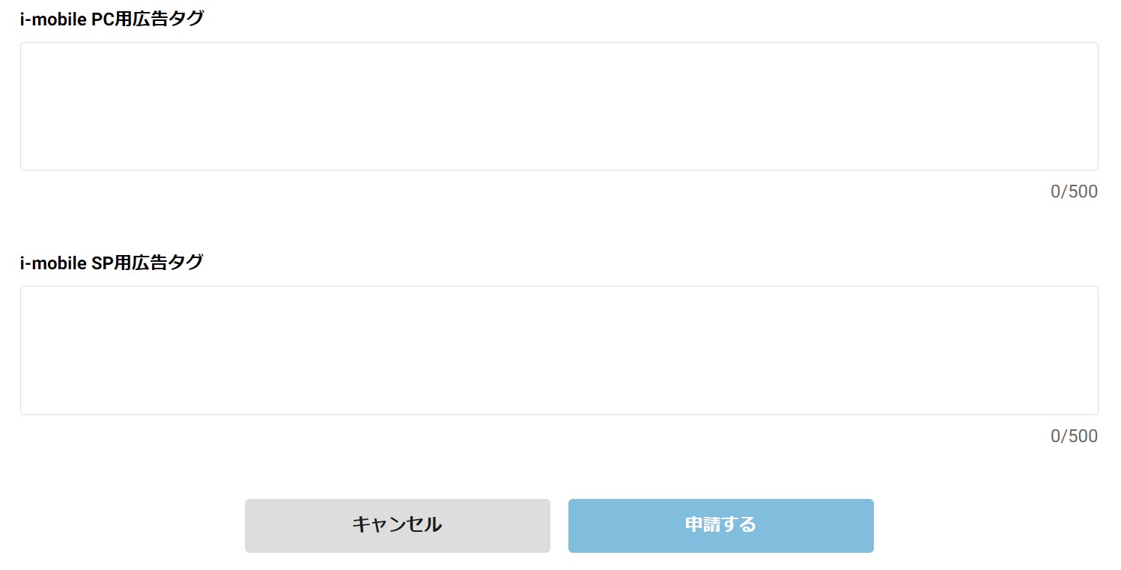
Task: Focus the PC ad tag input box
Action: pos(559,106)
